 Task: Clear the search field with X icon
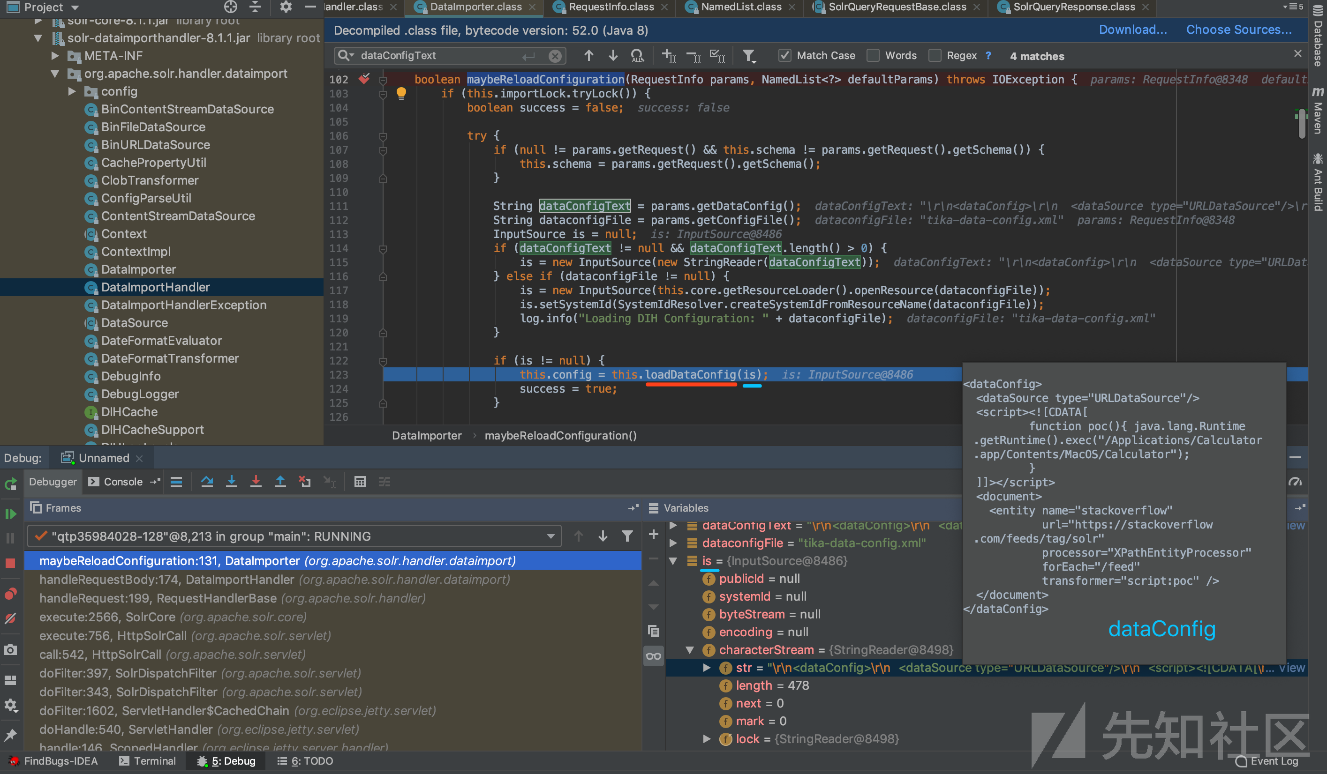pyautogui.click(x=555, y=56)
